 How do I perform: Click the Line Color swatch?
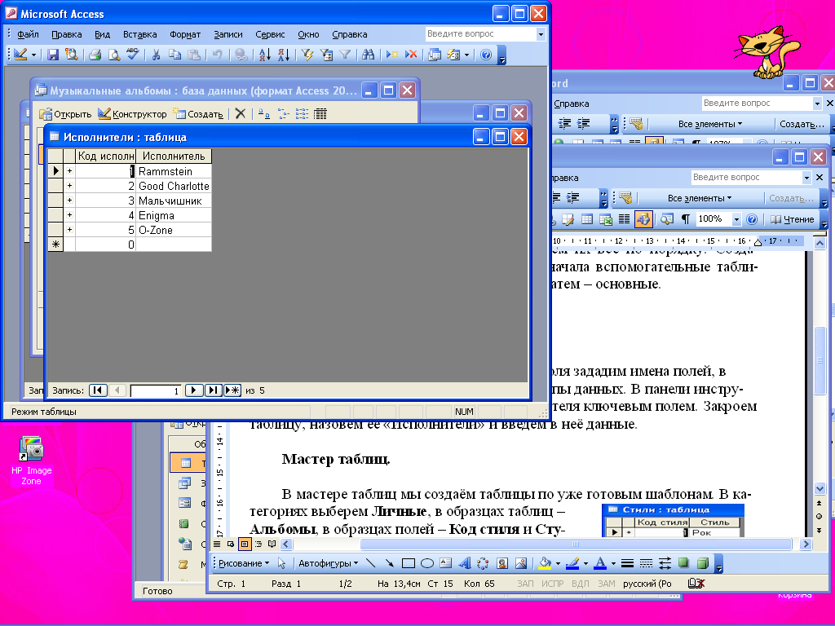pos(572,563)
